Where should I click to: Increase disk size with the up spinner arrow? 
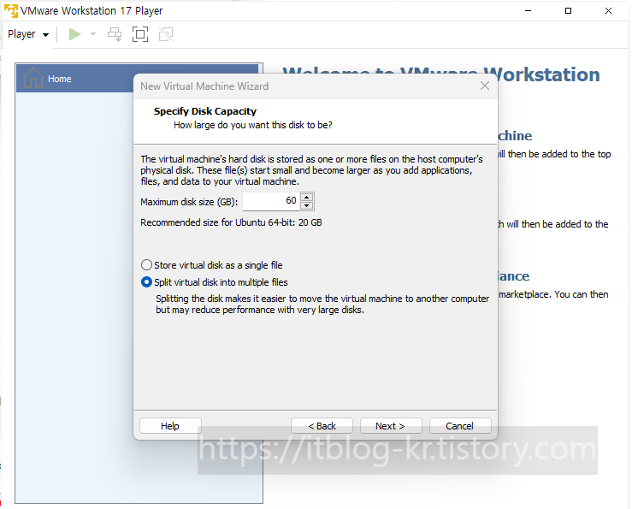[x=307, y=198]
